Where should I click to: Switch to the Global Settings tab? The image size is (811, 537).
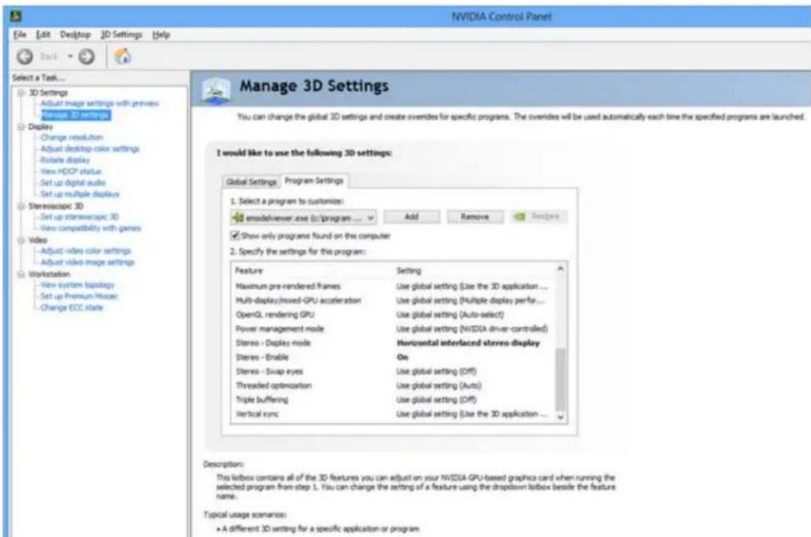(251, 182)
